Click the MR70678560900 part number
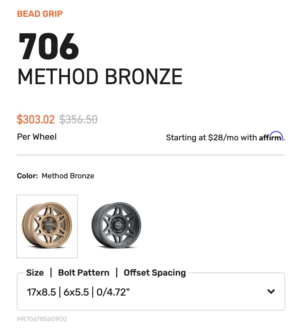The width and height of the screenshot is (297, 333). pos(42,319)
